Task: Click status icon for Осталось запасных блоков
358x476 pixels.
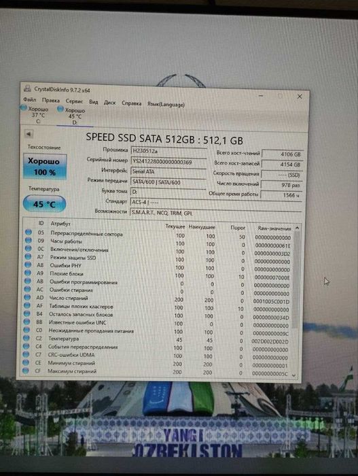Action: pos(27,313)
